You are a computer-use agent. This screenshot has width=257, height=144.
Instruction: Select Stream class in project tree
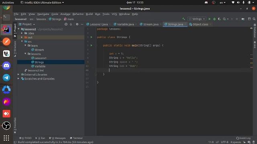click(x=39, y=50)
